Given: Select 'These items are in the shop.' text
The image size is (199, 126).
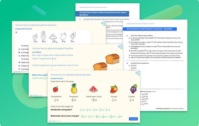Looking at the screenshot, I should (x=62, y=81).
